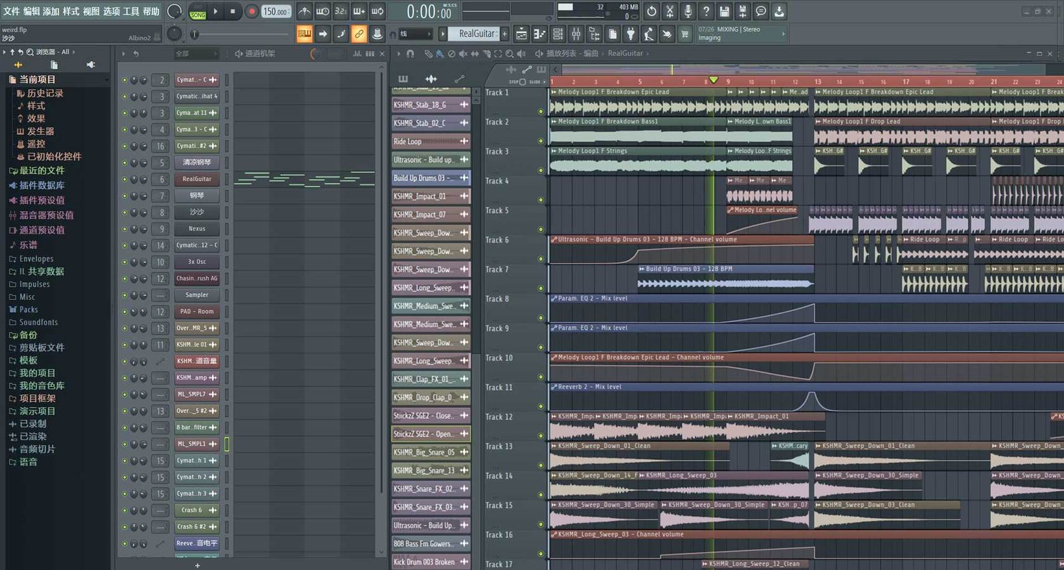This screenshot has width=1064, height=570.
Task: Save project with floppy disk icon
Action: pos(725,11)
